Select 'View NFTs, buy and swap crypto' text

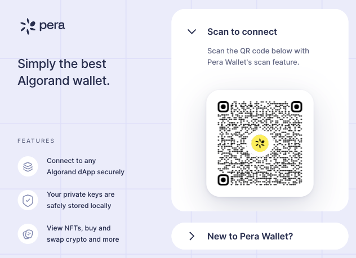point(83,234)
